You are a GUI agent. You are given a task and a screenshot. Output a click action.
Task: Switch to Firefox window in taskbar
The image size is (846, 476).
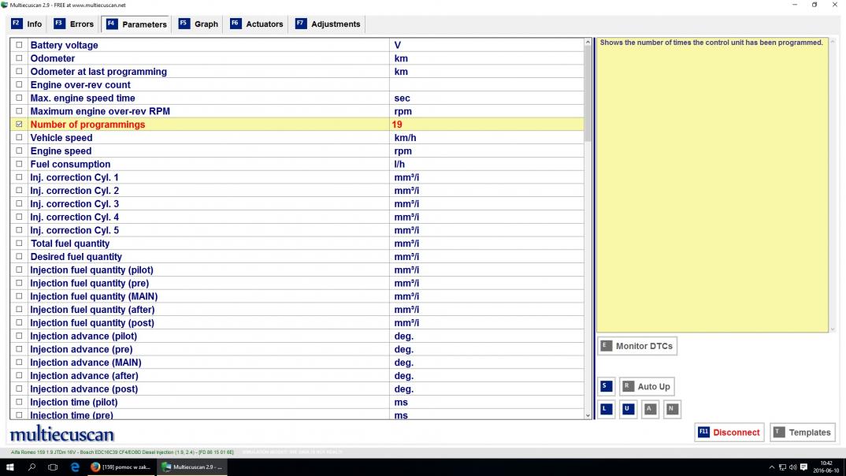(x=121, y=467)
